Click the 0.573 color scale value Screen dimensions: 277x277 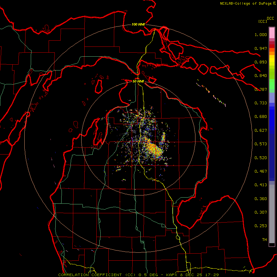click(x=261, y=144)
